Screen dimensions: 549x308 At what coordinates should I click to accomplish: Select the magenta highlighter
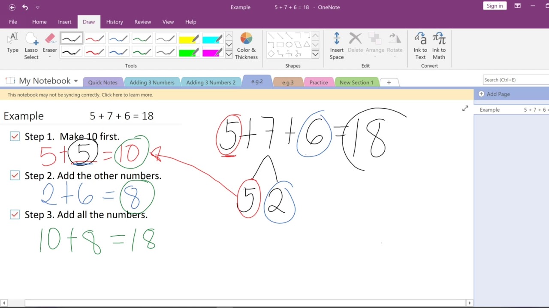click(x=212, y=52)
